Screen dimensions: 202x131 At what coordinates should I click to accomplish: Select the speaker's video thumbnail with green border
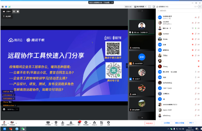point(142,27)
